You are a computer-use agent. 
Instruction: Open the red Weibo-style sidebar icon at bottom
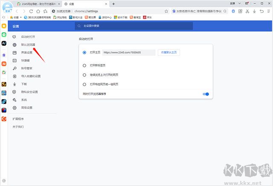pos(4,119)
